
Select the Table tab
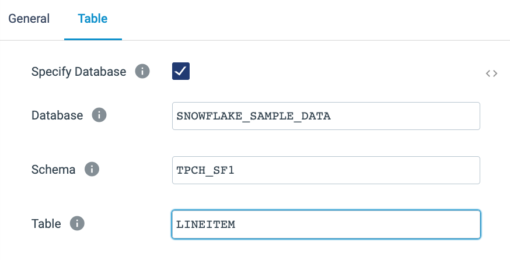pyautogui.click(x=93, y=19)
